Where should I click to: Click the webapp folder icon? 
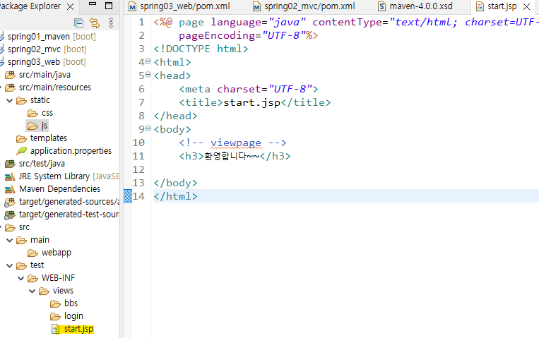pyautogui.click(x=32, y=253)
